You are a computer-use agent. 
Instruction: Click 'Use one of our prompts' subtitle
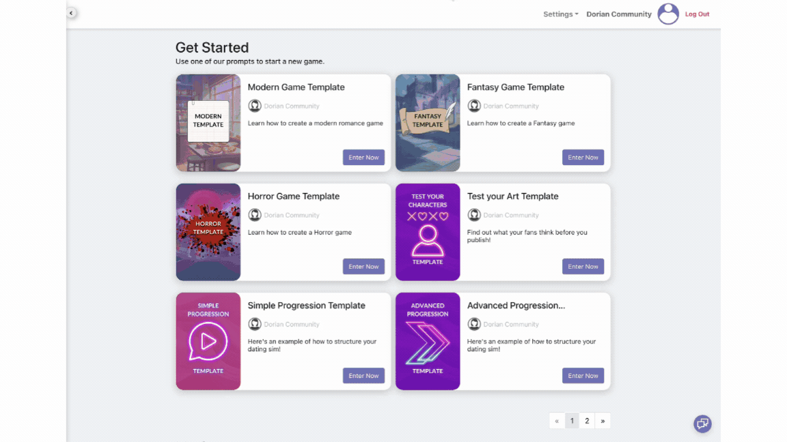250,61
